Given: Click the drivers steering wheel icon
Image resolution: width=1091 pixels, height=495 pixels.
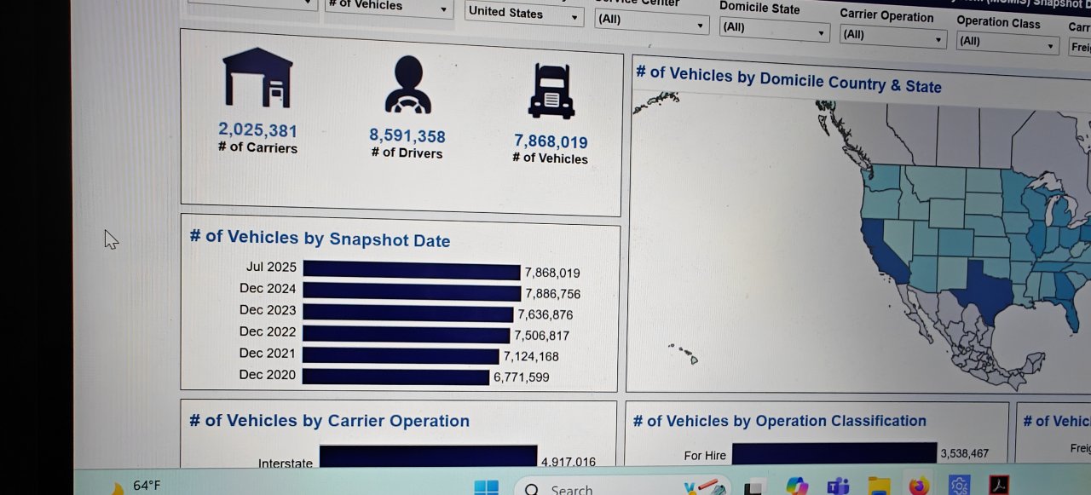Looking at the screenshot, I should pyautogui.click(x=407, y=85).
